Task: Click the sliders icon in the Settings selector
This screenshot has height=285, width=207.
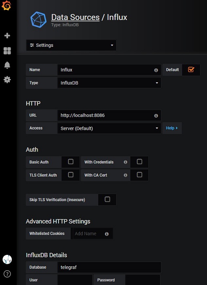Action: click(32, 45)
